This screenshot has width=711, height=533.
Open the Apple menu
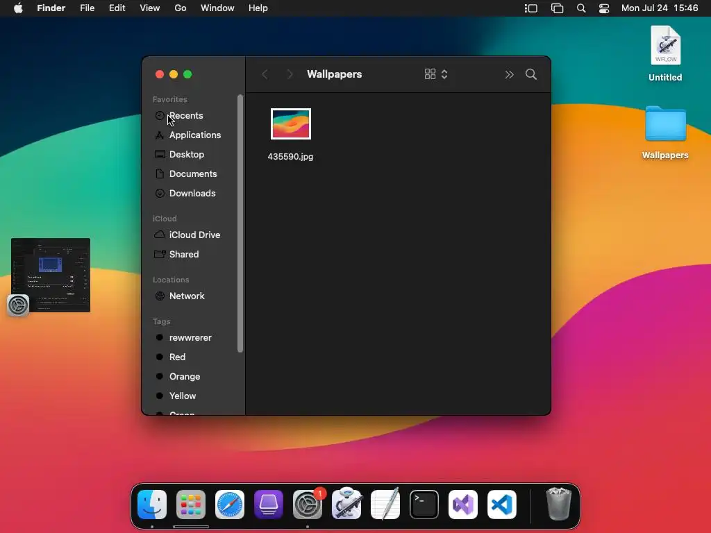tap(18, 8)
